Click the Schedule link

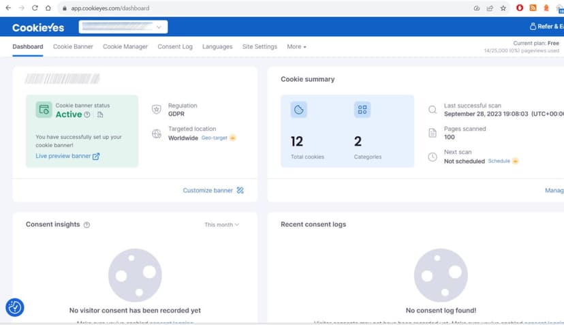coord(499,161)
